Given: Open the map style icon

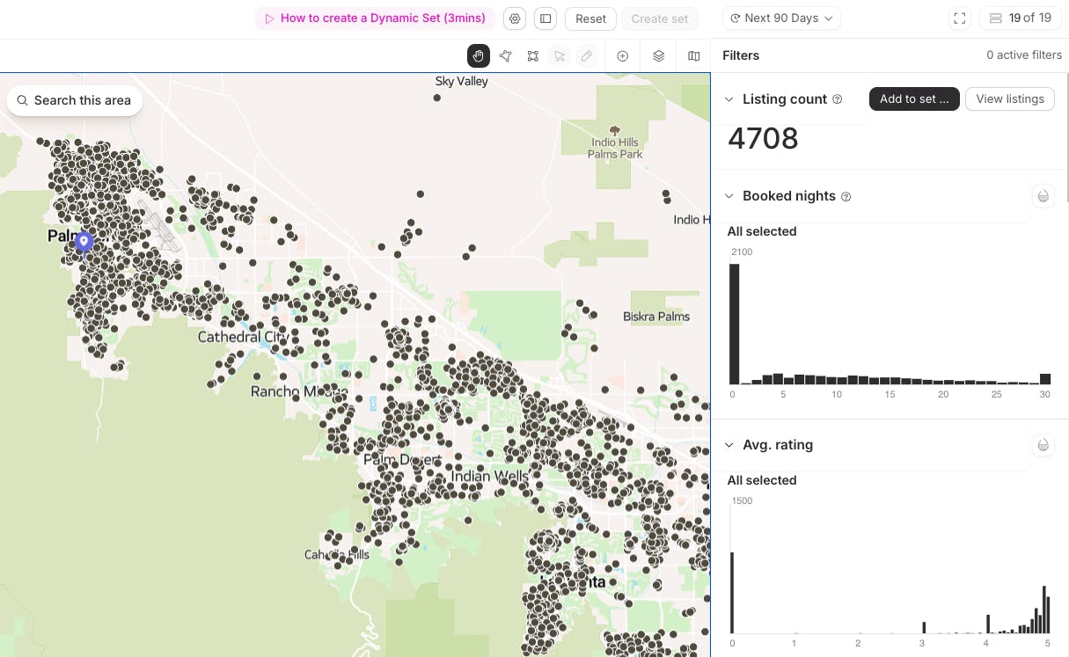Looking at the screenshot, I should tap(694, 55).
